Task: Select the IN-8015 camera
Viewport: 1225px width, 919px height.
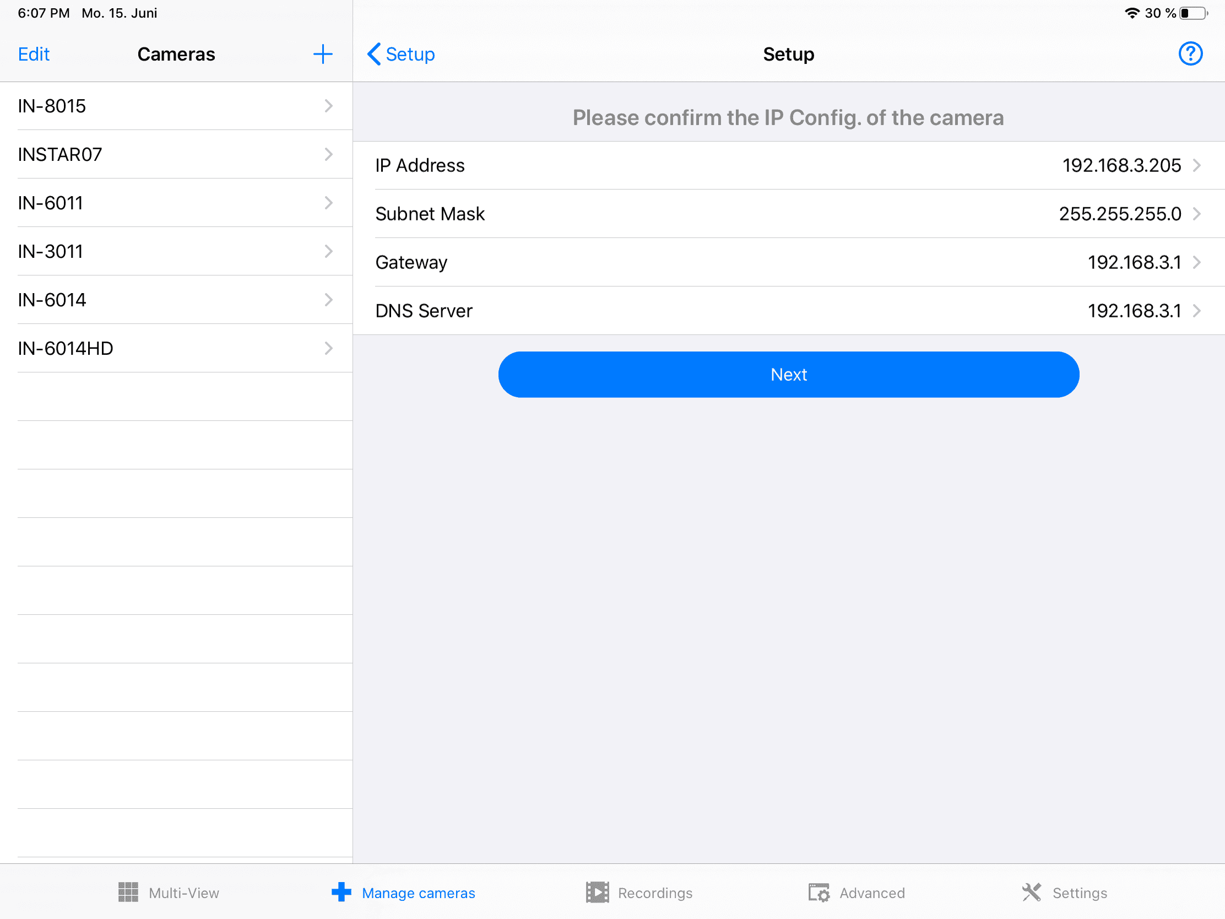Action: coord(52,106)
